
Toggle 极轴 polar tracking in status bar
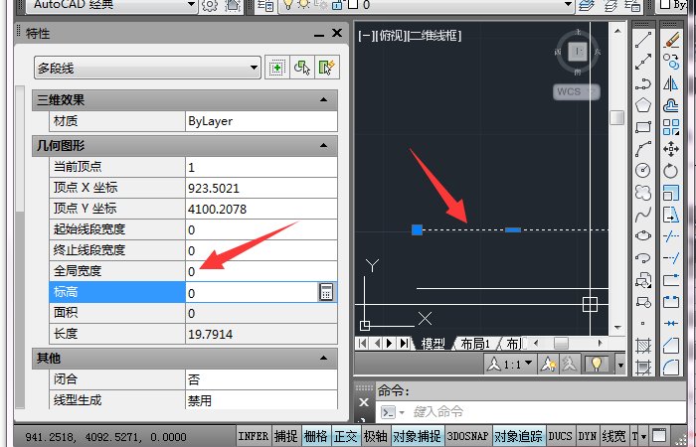tap(375, 436)
